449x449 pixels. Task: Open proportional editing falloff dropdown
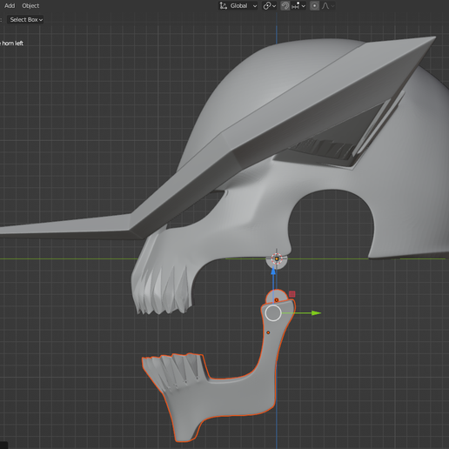(328, 6)
